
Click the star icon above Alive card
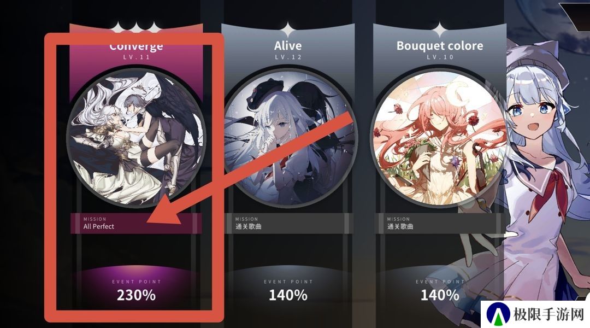click(x=288, y=30)
